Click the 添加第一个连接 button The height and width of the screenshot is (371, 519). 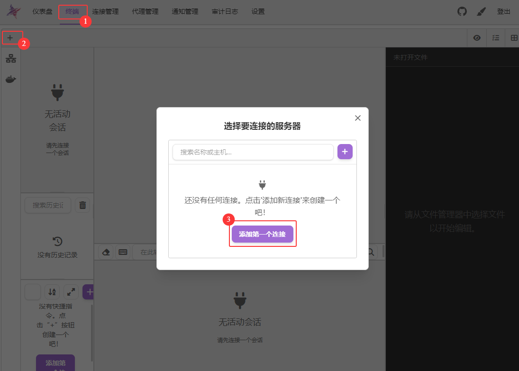(x=262, y=234)
